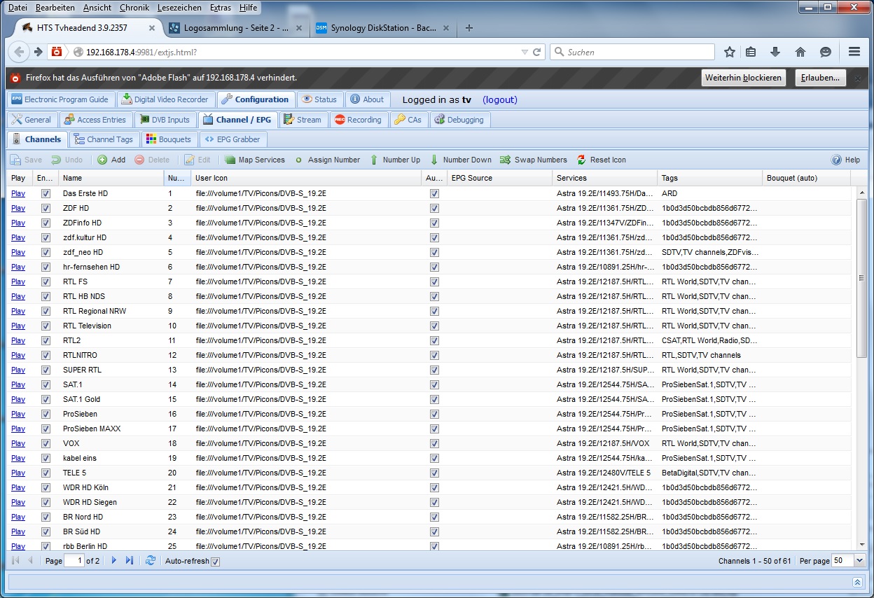
Task: Click Play link for Das Erste HD
Action: click(18, 193)
